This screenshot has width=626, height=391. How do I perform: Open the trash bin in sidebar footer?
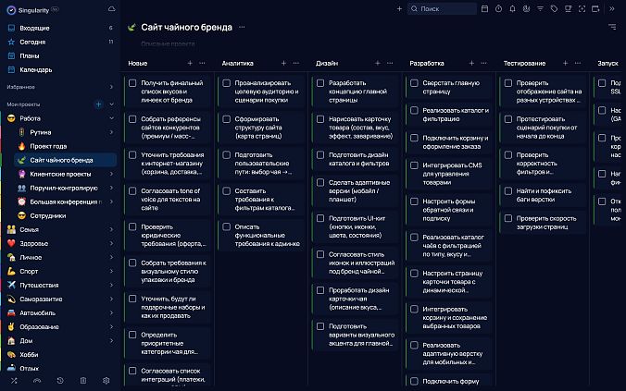coord(83,381)
